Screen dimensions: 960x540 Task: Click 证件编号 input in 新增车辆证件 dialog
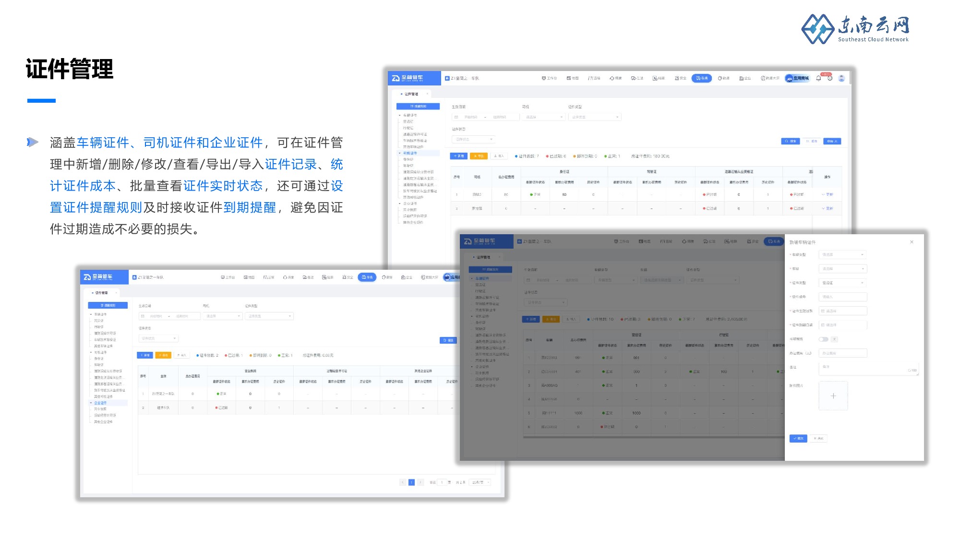(x=843, y=297)
